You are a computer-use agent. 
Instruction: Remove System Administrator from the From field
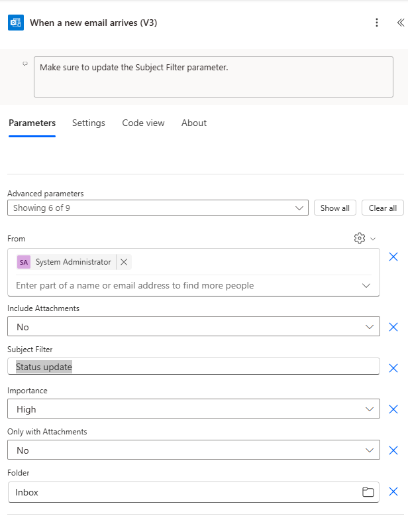point(124,262)
